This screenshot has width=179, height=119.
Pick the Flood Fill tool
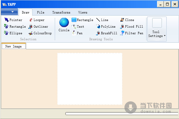click(131, 26)
